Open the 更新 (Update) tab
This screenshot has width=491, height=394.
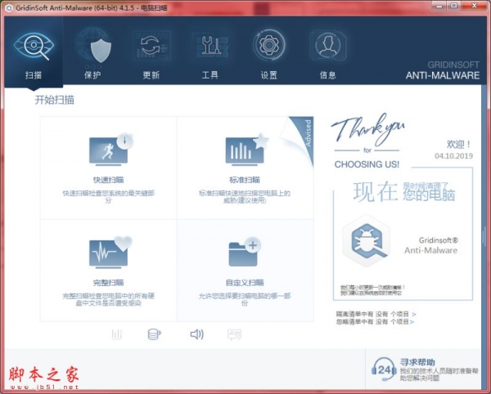[x=151, y=52]
